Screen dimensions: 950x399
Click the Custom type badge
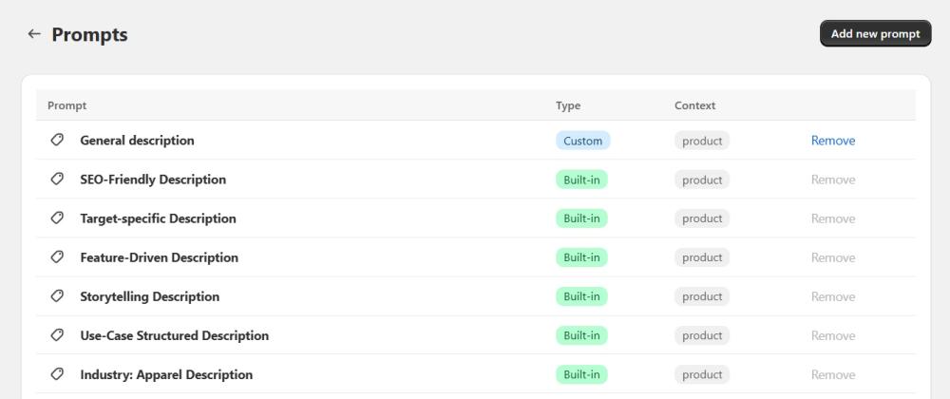tap(582, 141)
